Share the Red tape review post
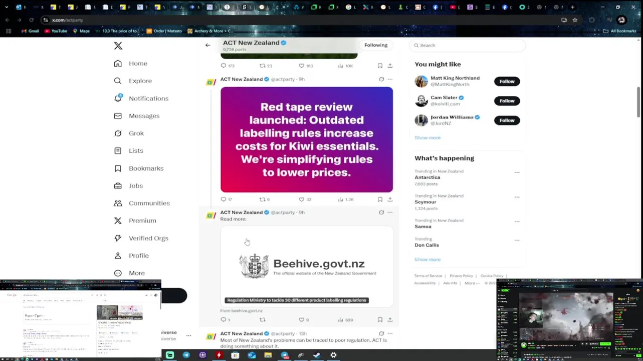This screenshot has width=643, height=361. pyautogui.click(x=390, y=200)
